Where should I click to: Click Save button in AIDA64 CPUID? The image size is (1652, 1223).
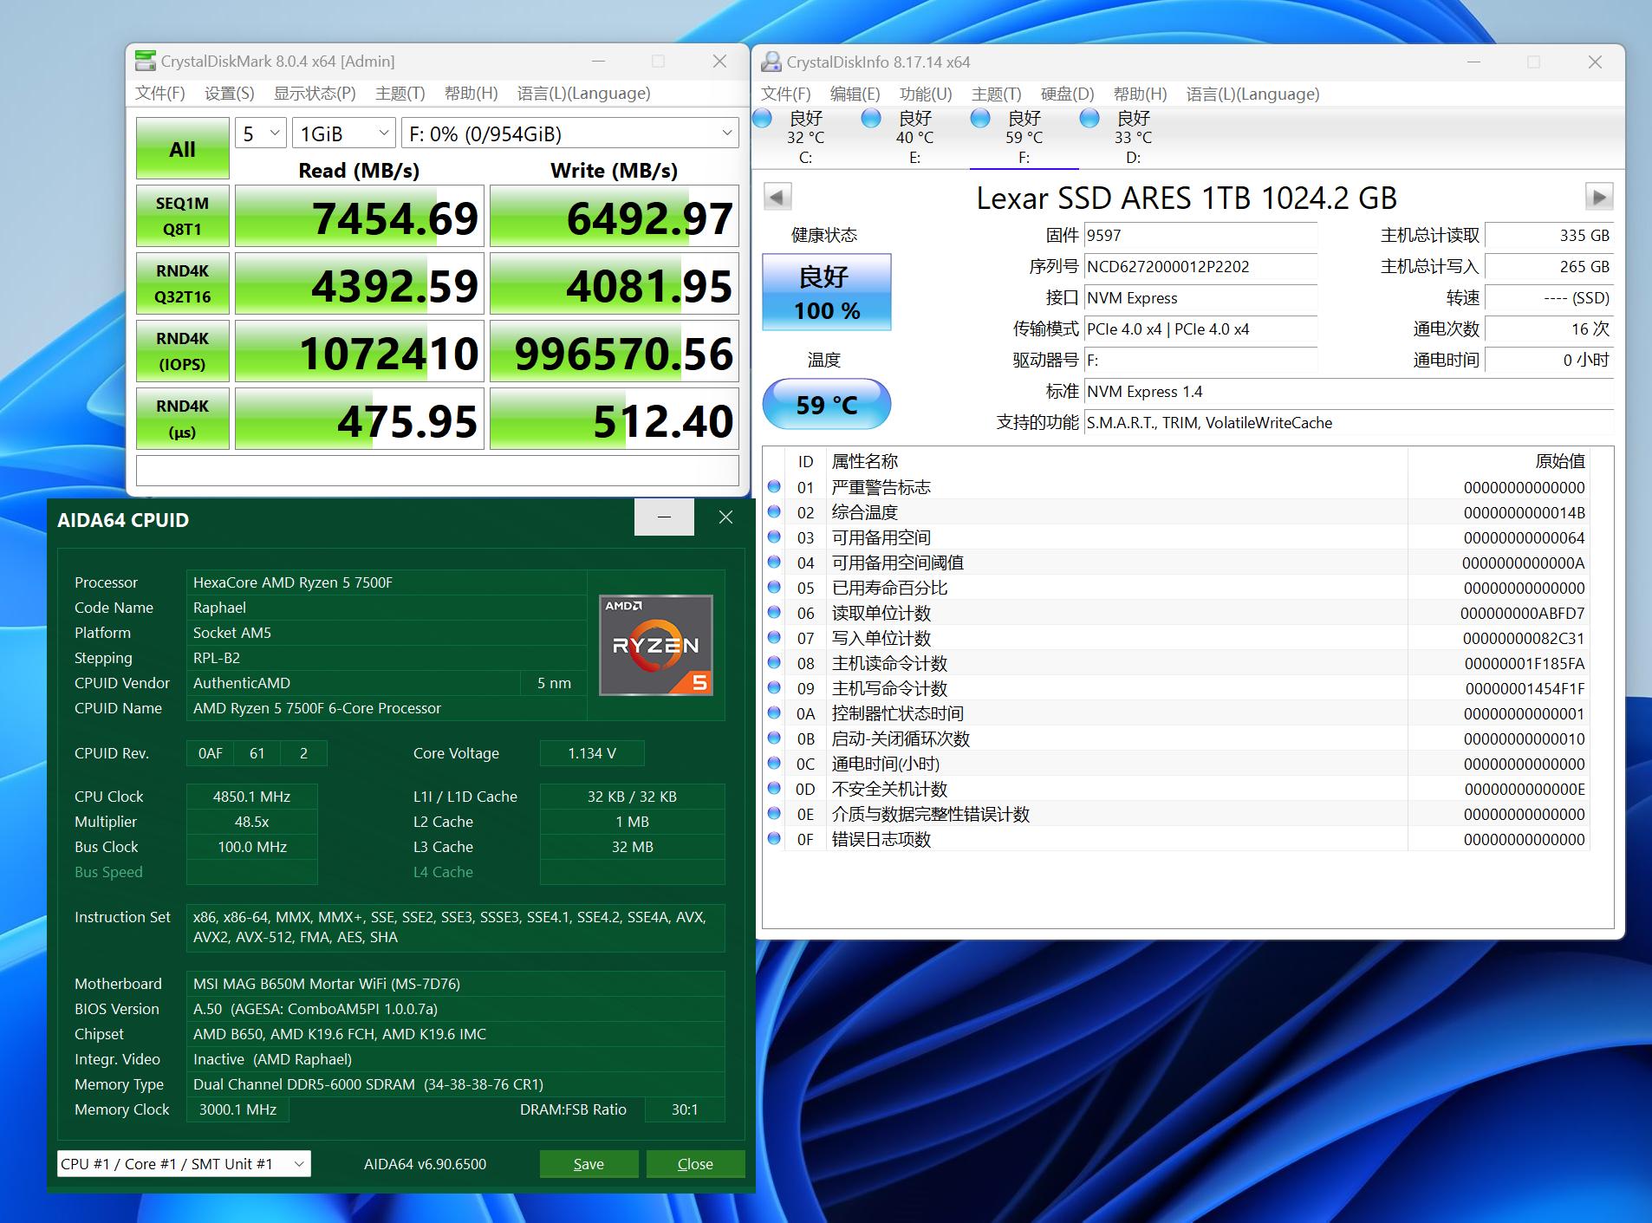pos(589,1163)
